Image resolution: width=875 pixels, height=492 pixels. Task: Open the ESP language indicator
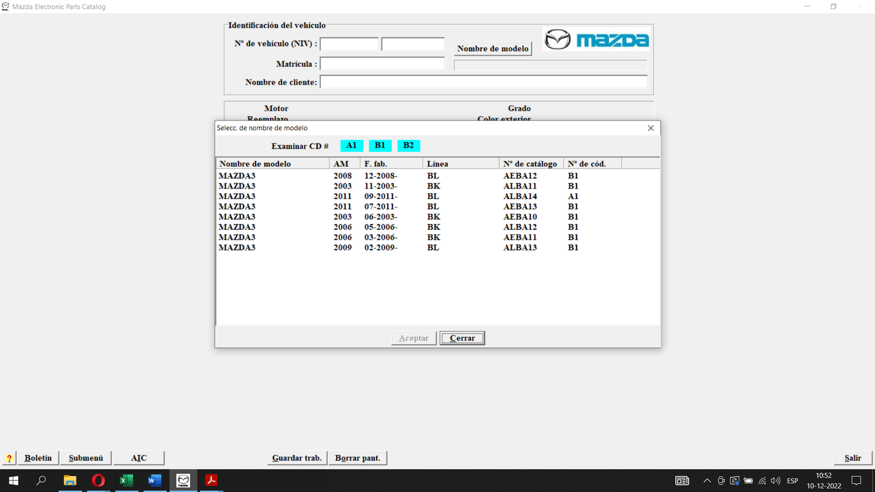[x=793, y=481]
